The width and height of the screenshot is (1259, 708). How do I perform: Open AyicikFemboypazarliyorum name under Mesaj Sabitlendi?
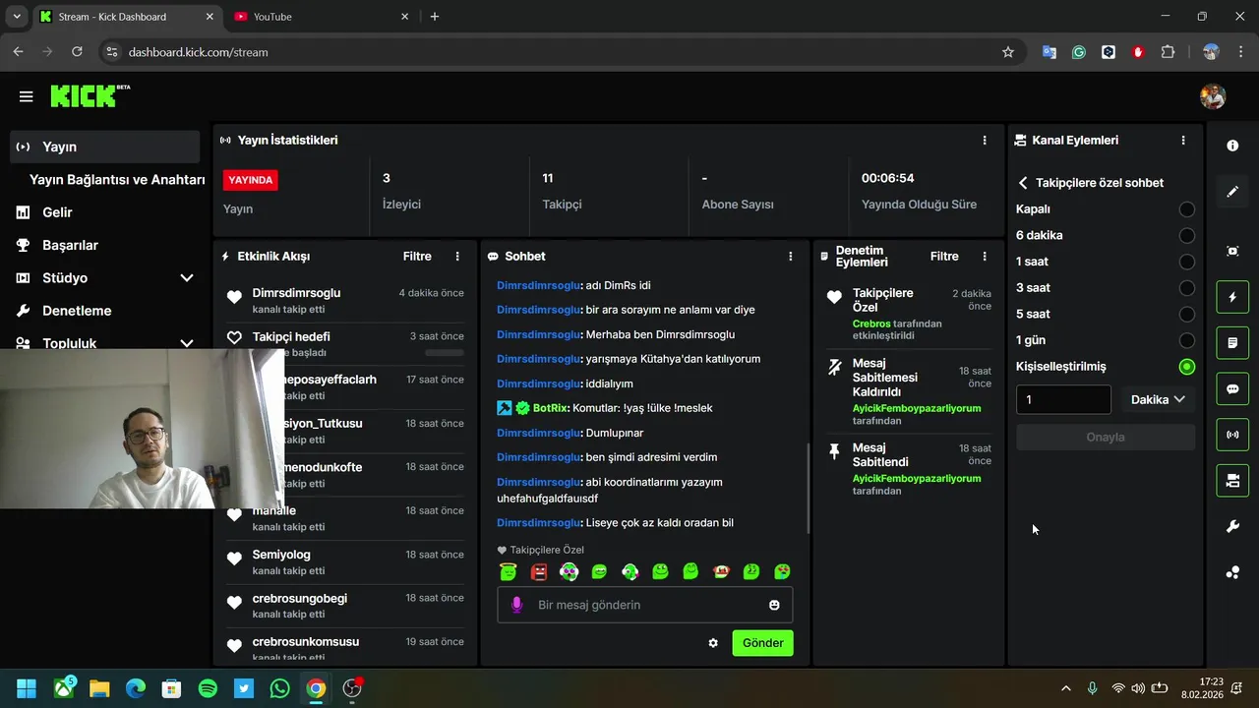pos(916,479)
